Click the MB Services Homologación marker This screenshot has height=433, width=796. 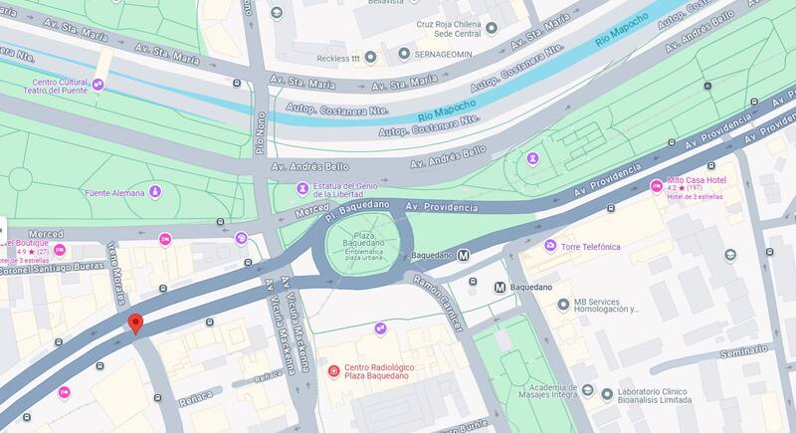(563, 305)
